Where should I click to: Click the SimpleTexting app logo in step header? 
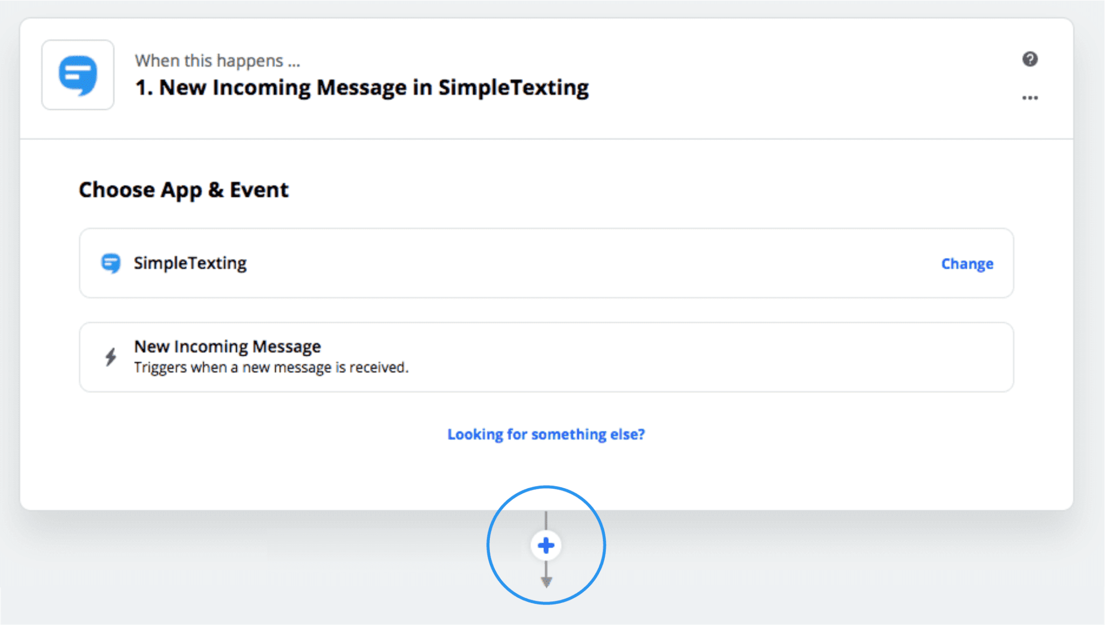click(77, 75)
